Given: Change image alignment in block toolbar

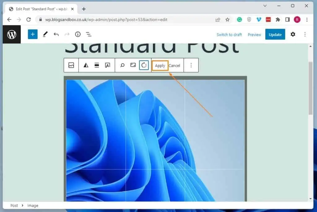Looking at the screenshot, I should (97, 65).
